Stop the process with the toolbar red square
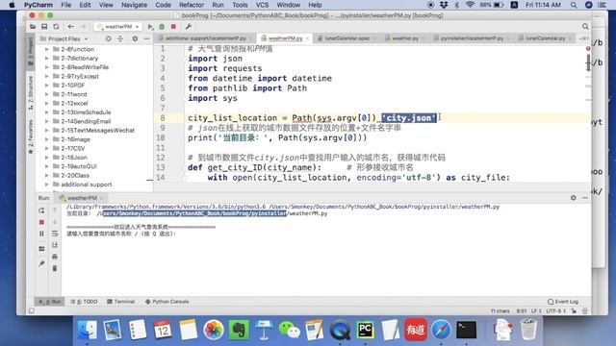This screenshot has height=346, width=616. click(x=173, y=27)
